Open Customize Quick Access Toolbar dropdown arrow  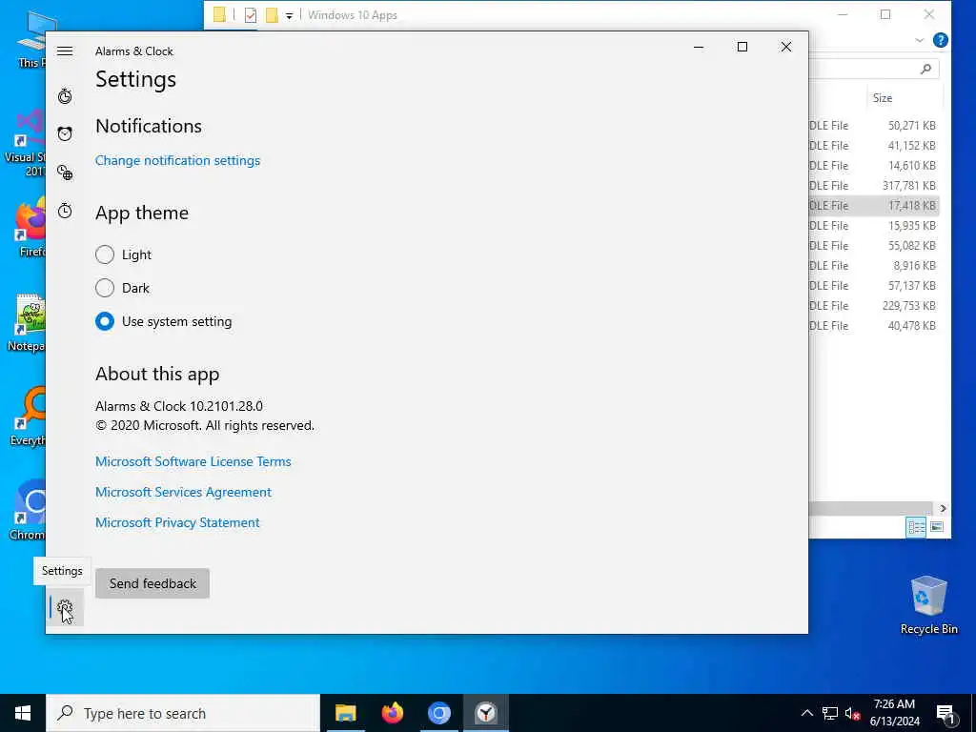coord(290,16)
